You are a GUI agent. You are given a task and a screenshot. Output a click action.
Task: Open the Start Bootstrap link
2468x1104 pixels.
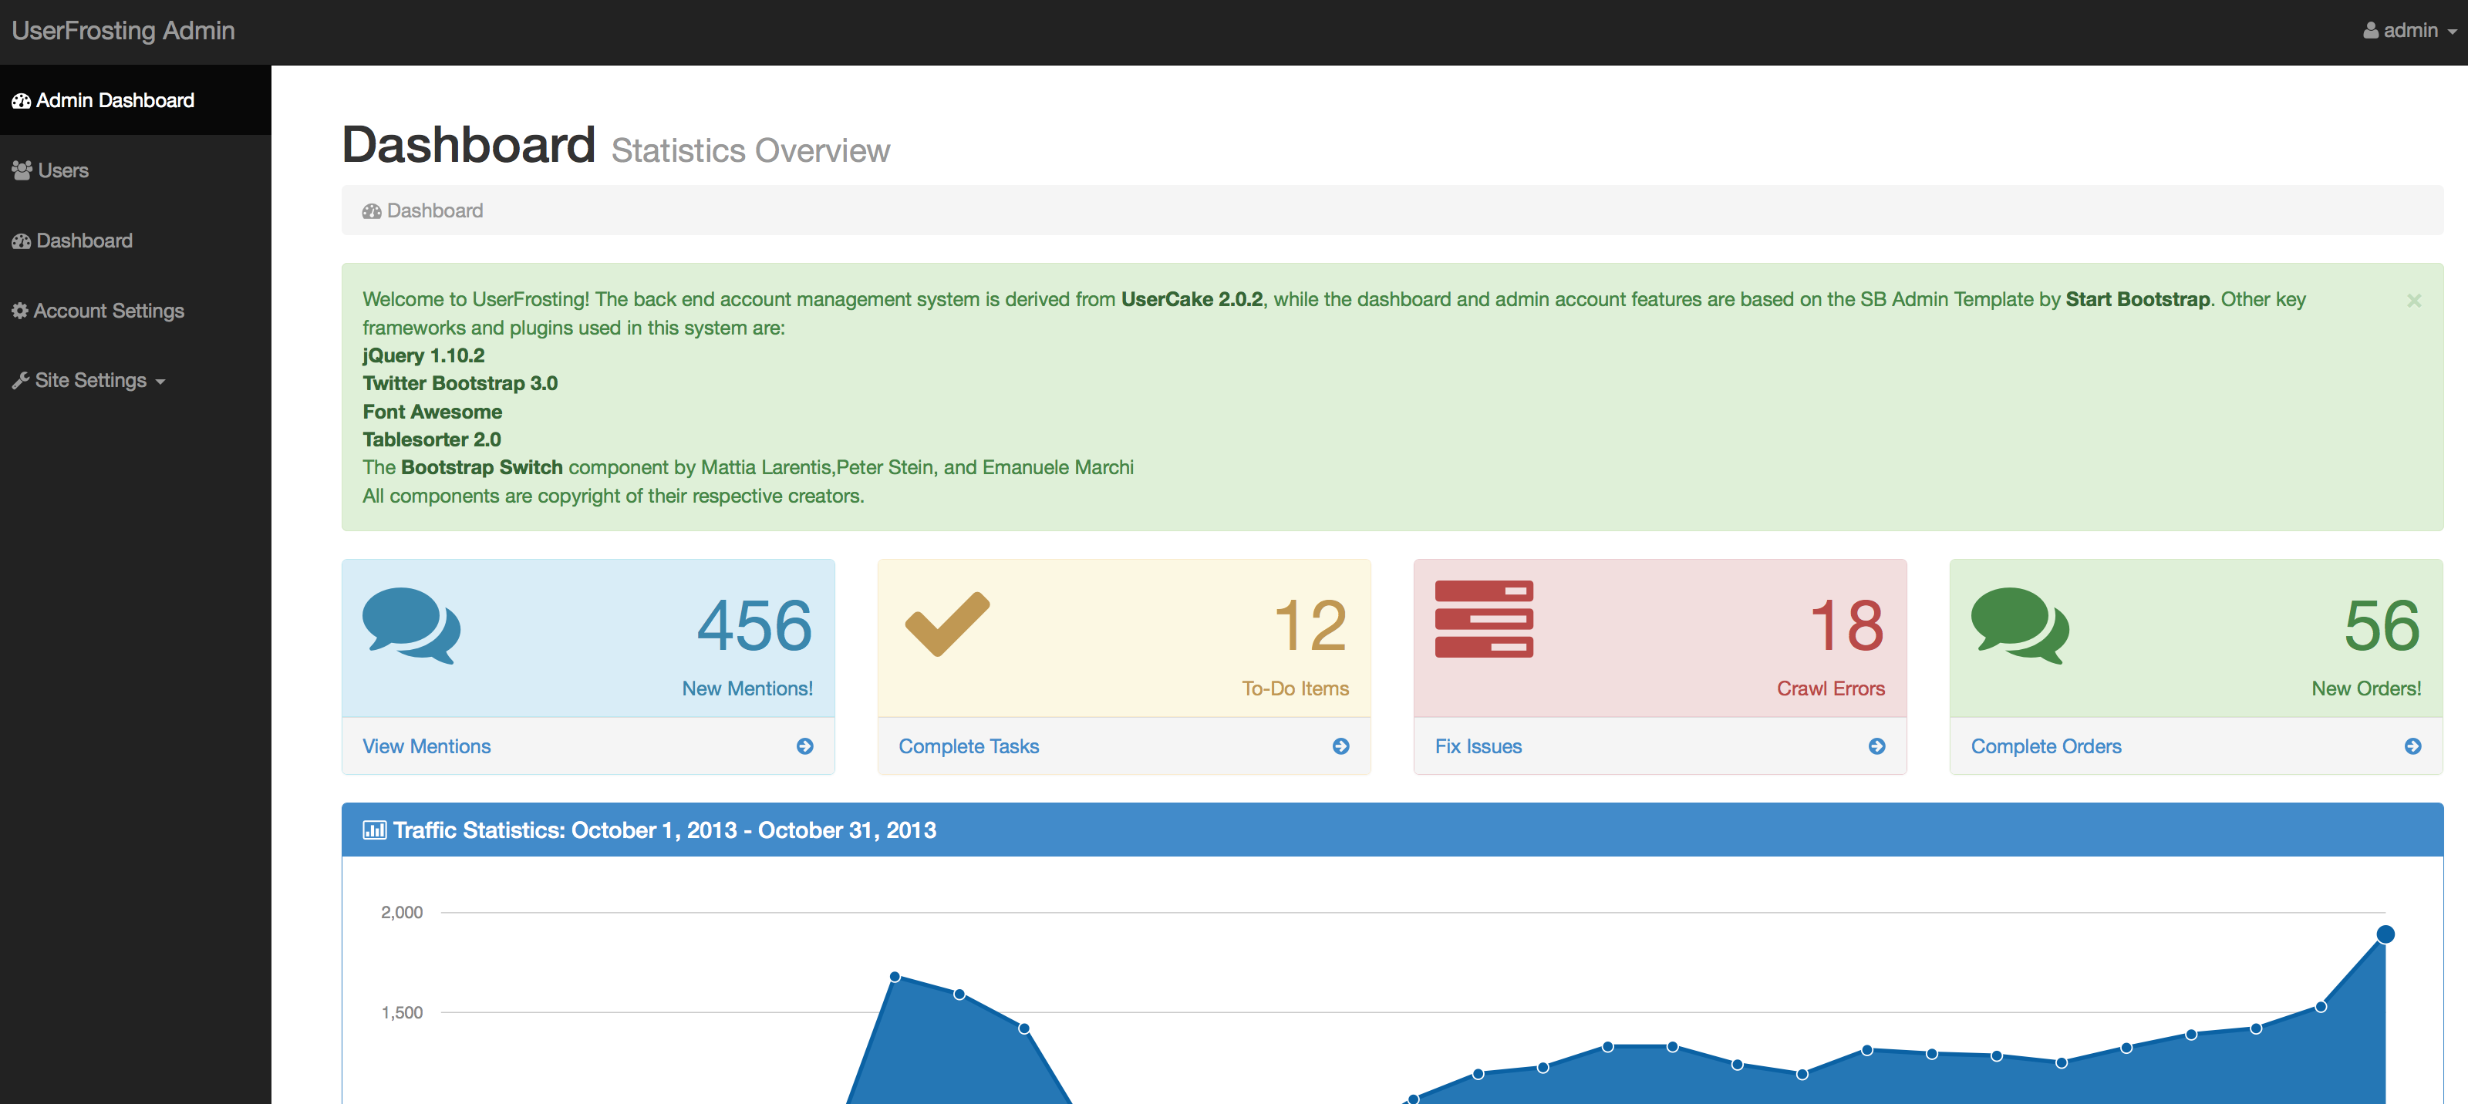coord(2136,298)
